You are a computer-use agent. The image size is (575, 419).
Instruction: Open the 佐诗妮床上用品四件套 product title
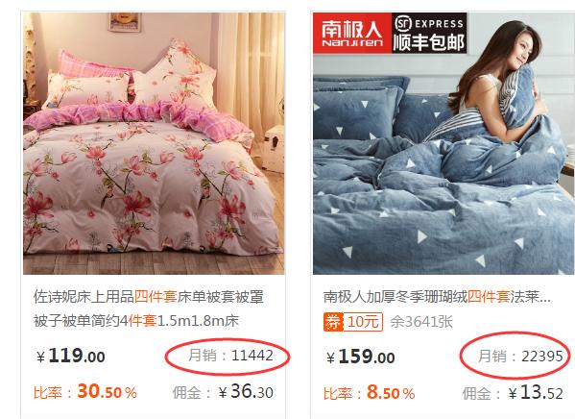(x=149, y=297)
